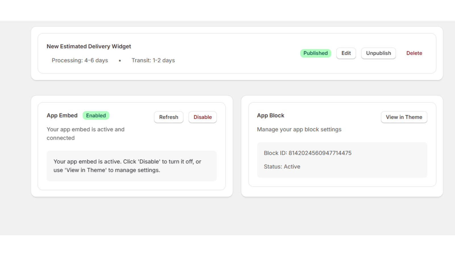Click the Block ID number line
The width and height of the screenshot is (455, 256).
(307, 153)
